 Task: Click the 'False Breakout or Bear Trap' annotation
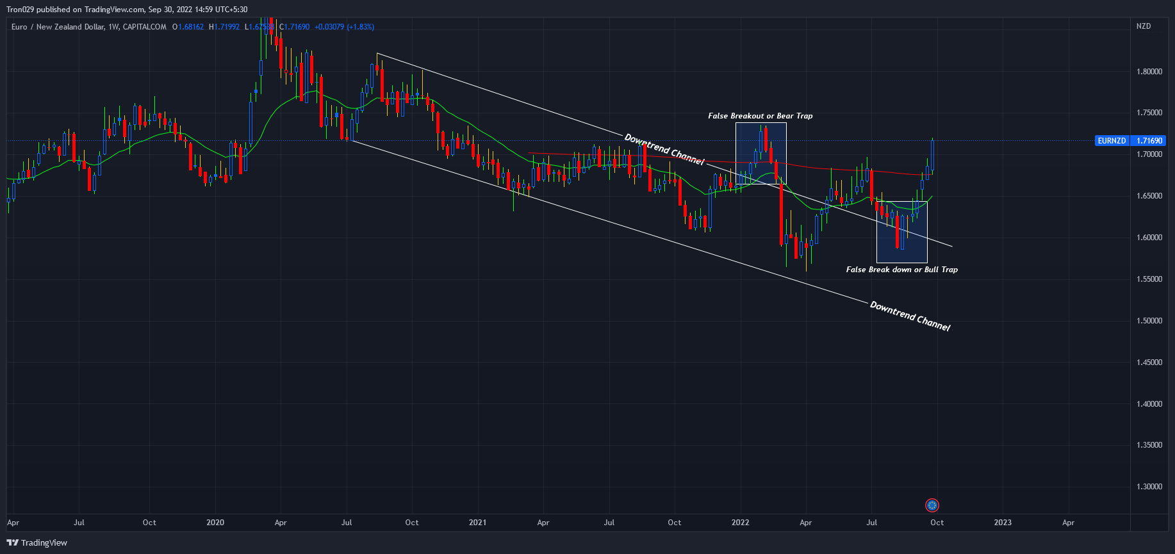pyautogui.click(x=760, y=116)
